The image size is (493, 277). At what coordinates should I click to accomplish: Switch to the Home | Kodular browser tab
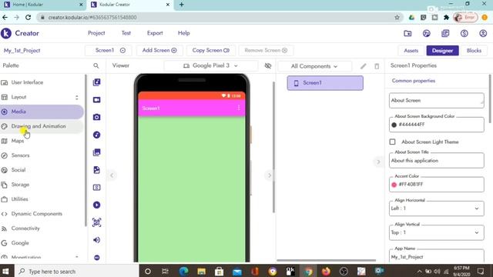[x=43, y=5]
